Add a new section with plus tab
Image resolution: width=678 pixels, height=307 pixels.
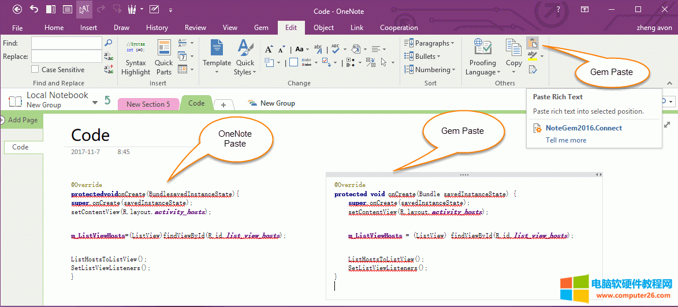point(223,104)
